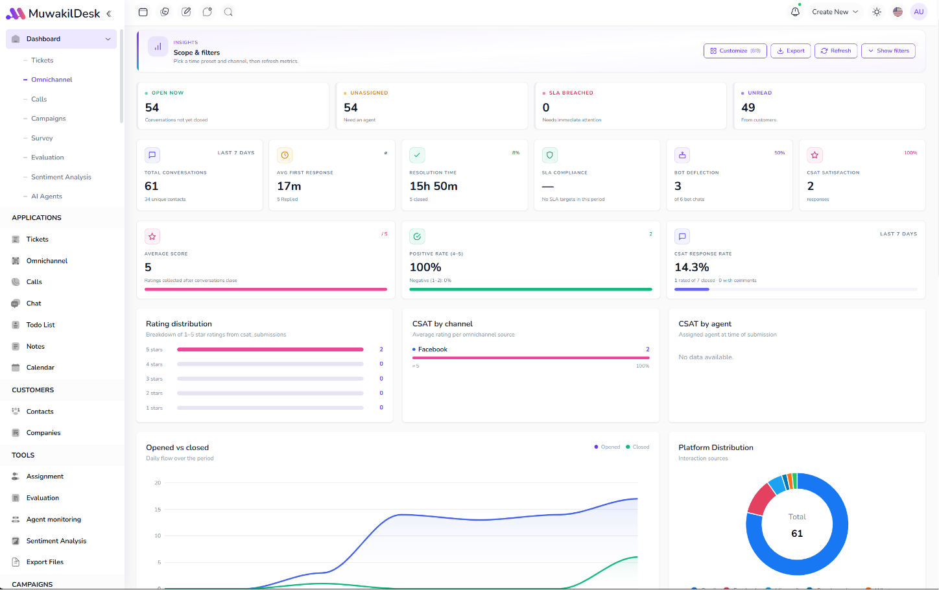Click the Facebook CSAT channel bar
The height and width of the screenshot is (590, 939).
pyautogui.click(x=531, y=357)
